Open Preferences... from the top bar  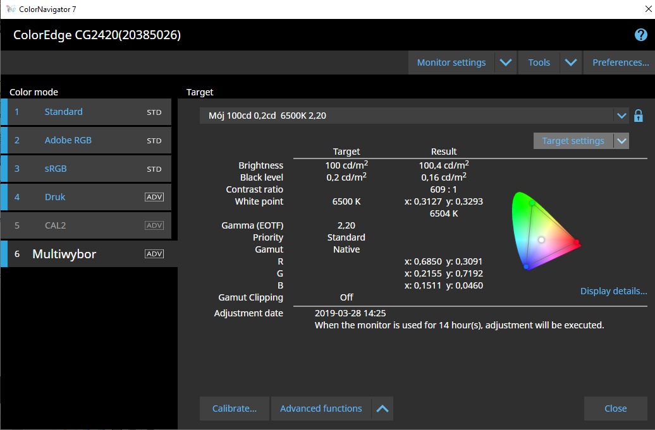tap(620, 63)
